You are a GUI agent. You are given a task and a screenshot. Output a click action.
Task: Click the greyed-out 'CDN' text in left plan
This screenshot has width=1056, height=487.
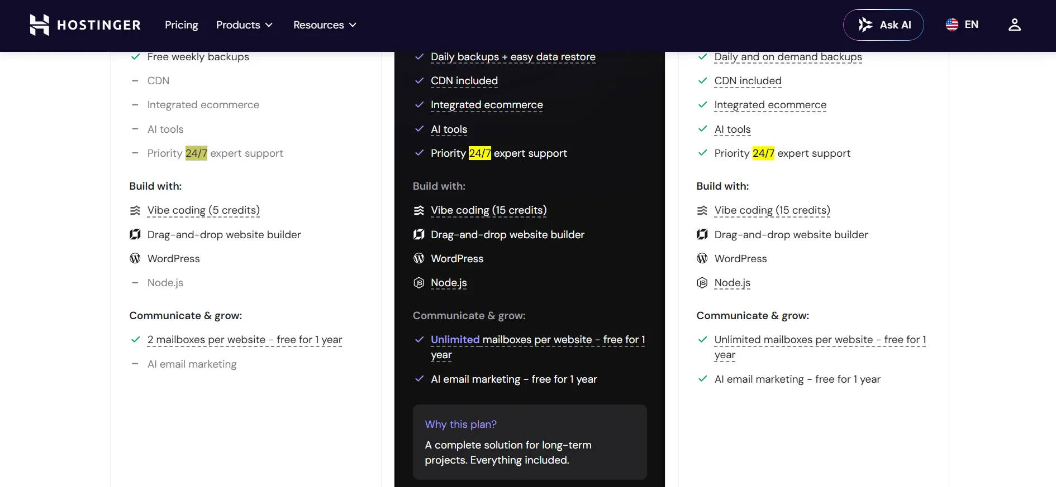click(158, 81)
